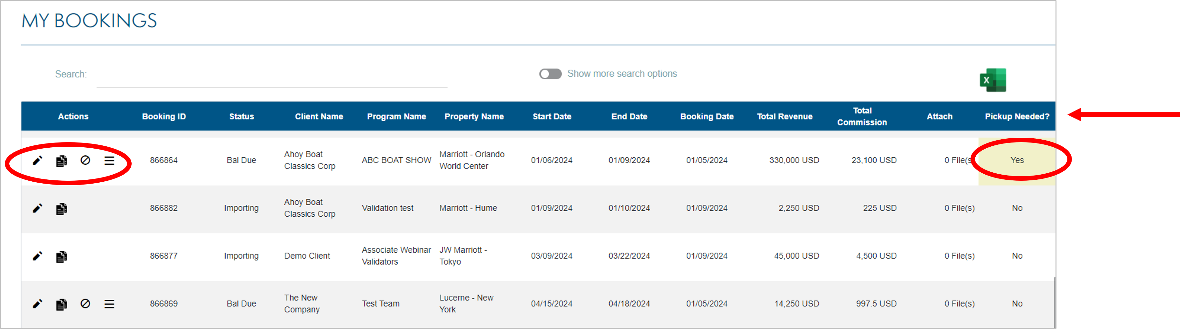
Task: Open the menu icon for booking 866869
Action: (109, 304)
